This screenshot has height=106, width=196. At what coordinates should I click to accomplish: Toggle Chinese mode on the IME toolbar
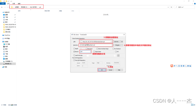[x=174, y=66]
